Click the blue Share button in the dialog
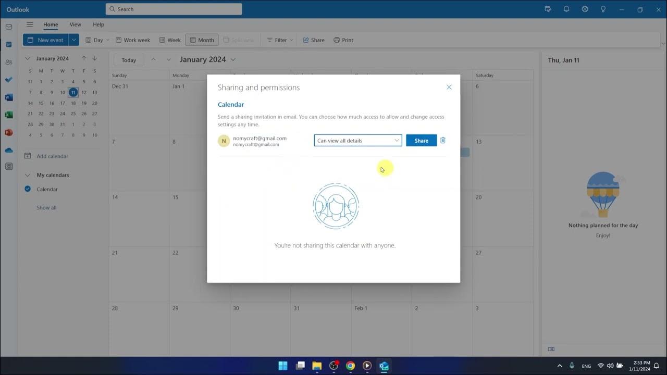The height and width of the screenshot is (375, 667). tap(421, 140)
